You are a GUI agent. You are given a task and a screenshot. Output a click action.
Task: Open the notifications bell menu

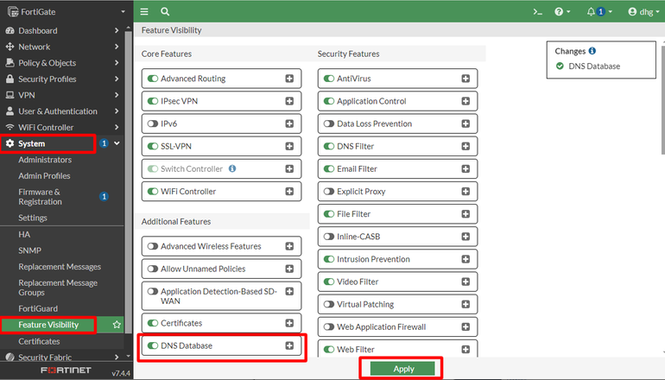tap(599, 12)
